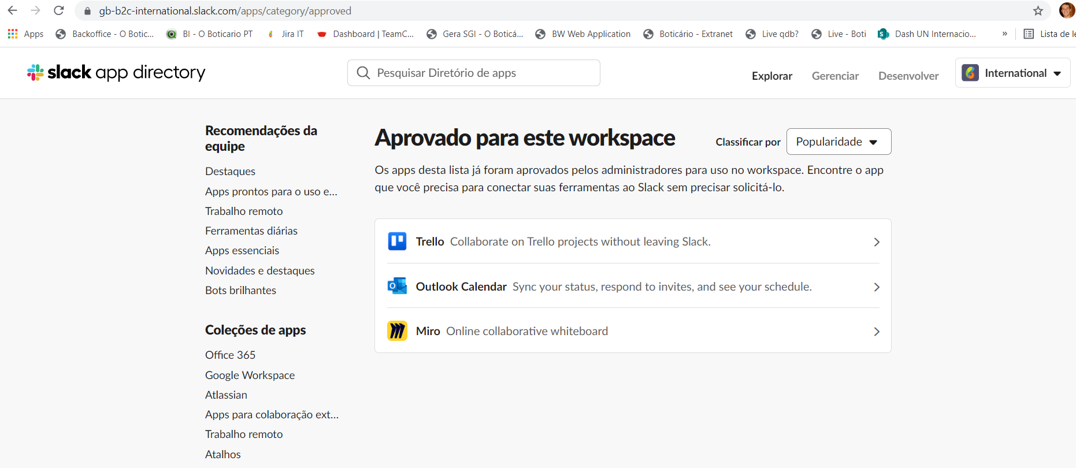1076x468 pixels.
Task: Click the site lock icon in address bar
Action: pyautogui.click(x=88, y=11)
